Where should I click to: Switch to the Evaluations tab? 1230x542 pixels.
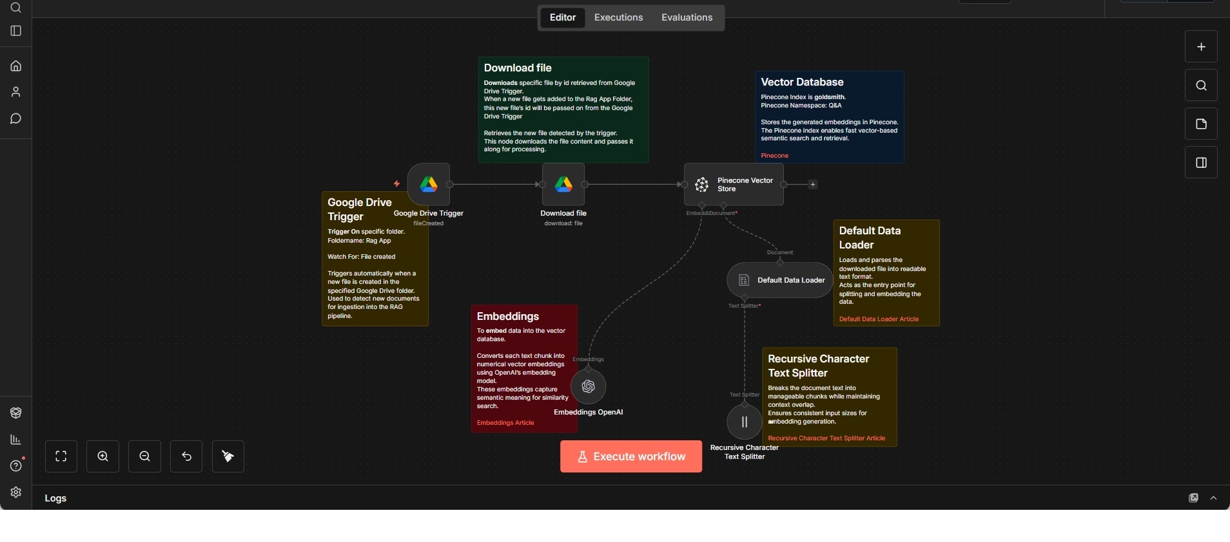click(x=687, y=17)
